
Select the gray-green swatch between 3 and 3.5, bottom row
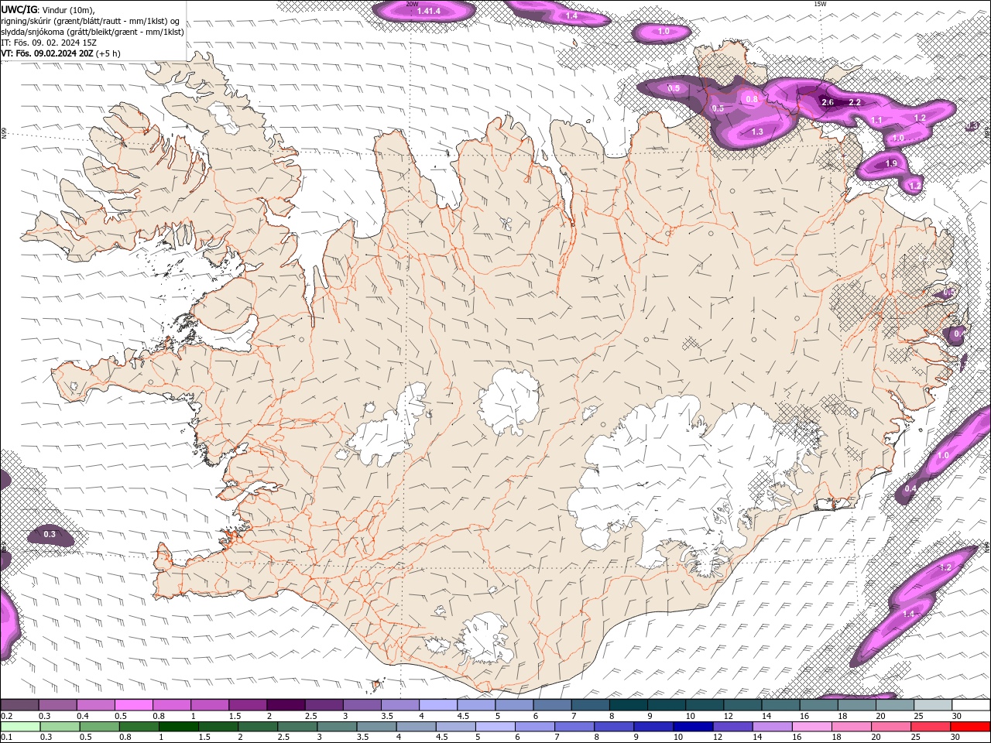click(337, 726)
